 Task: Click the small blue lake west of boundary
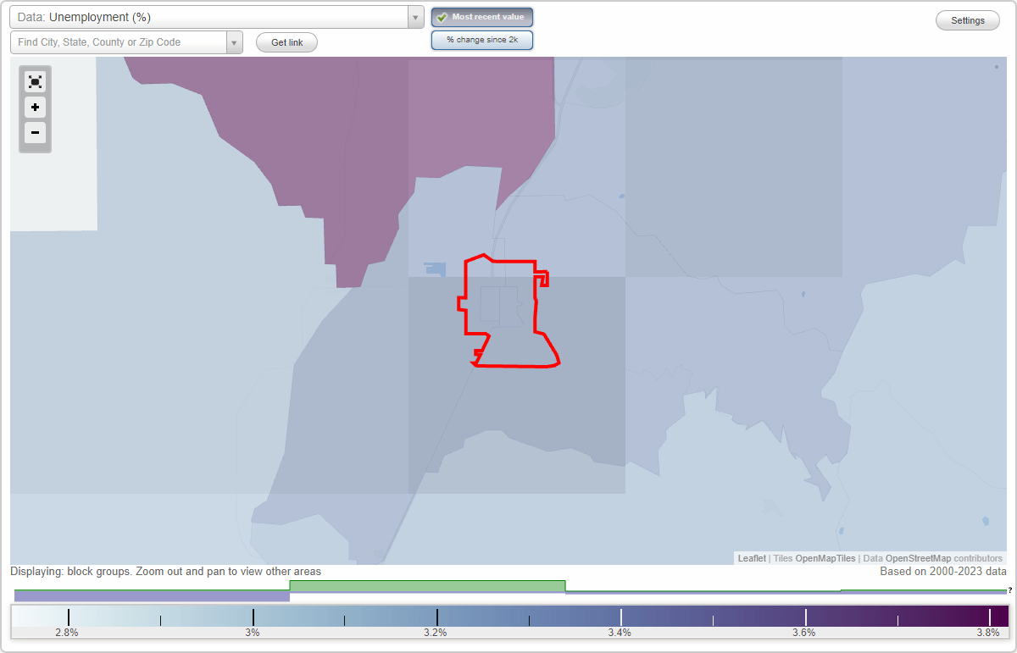pyautogui.click(x=436, y=269)
